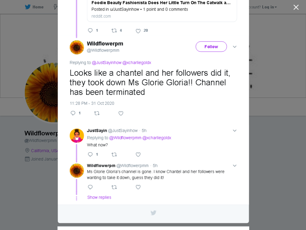Screen dimensions: 306x230
Task: Show replies in the thread
Action: (99, 197)
